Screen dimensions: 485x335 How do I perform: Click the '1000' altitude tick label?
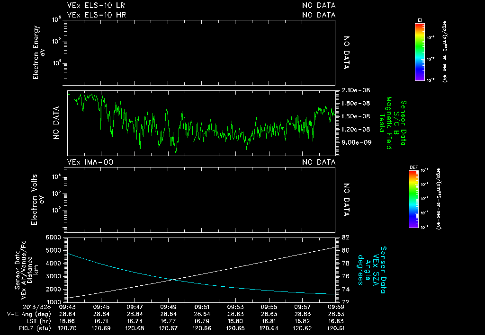point(53,302)
